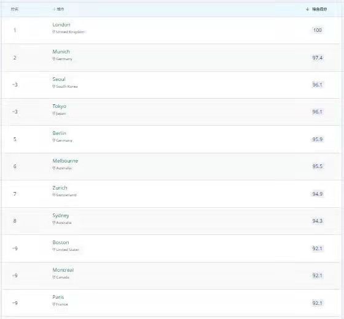Click the location pin icon beside Canada
This screenshot has height=319, width=344.
(x=54, y=277)
